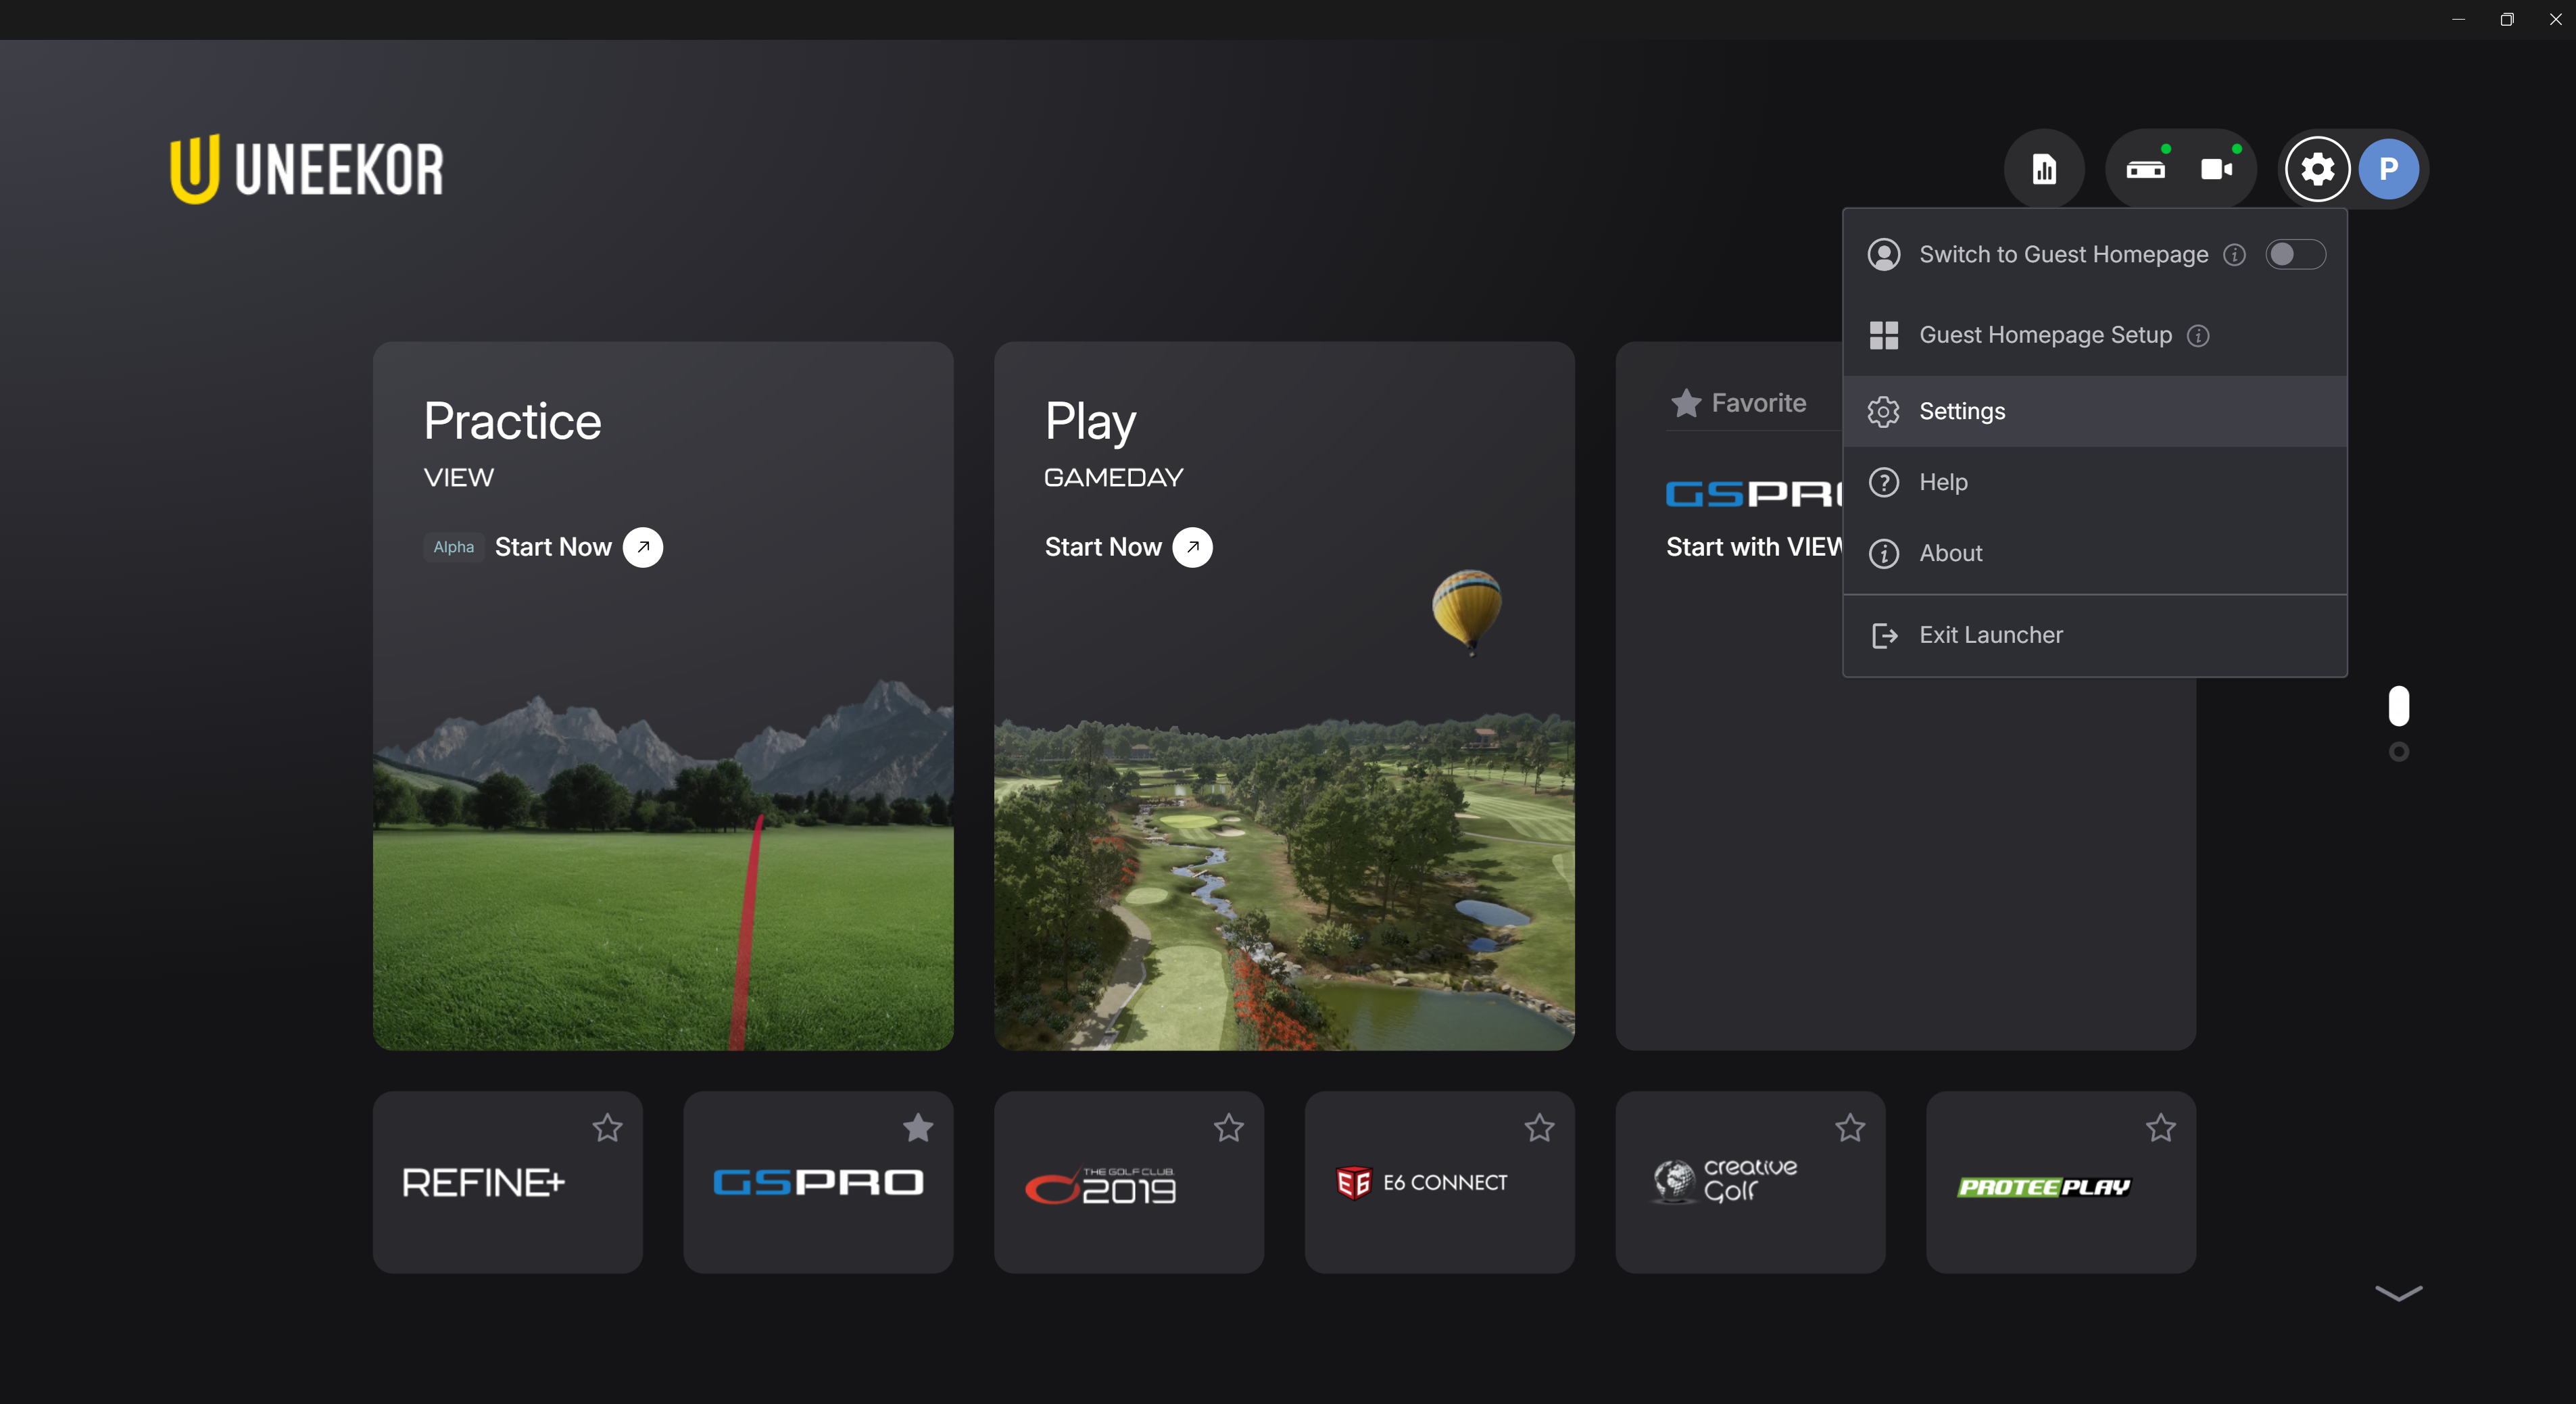Star The Golf Club 2019 tile
Screen dimensions: 2576x1404
(1229, 1128)
